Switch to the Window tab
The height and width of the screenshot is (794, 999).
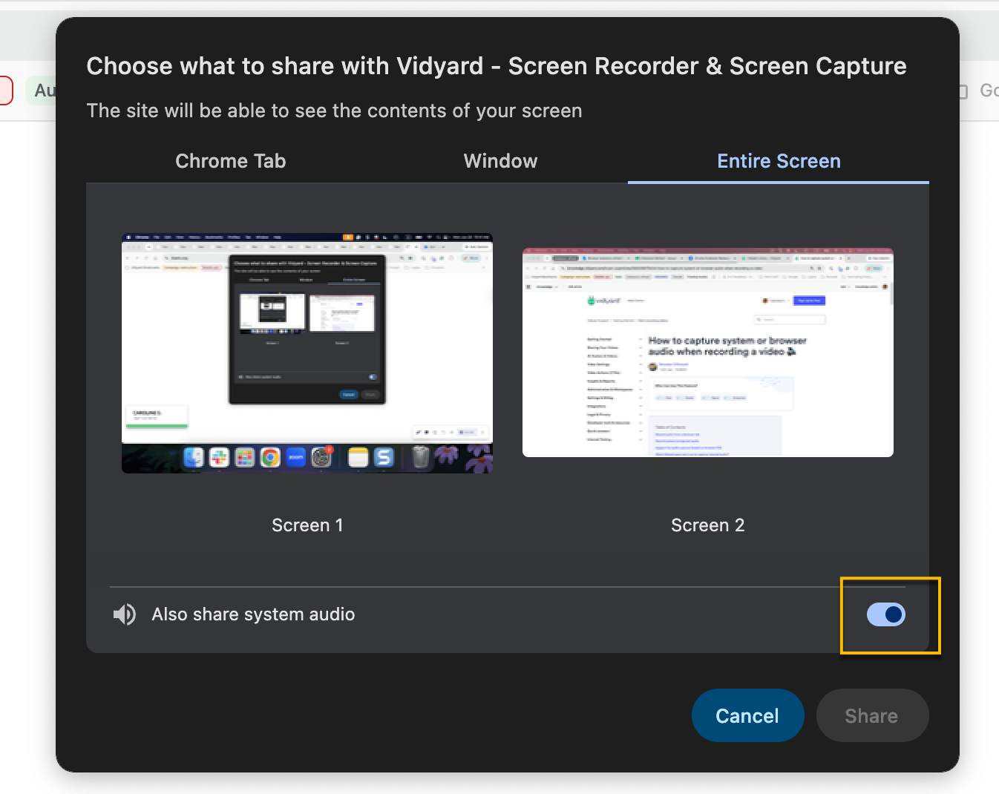500,161
